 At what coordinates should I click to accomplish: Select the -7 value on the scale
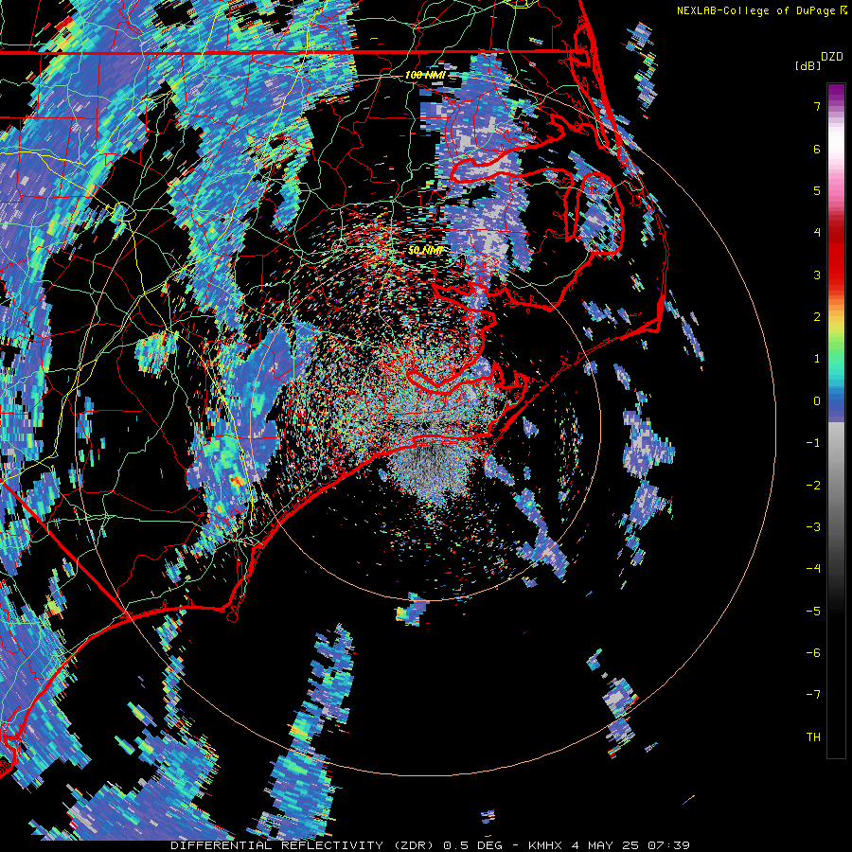(x=813, y=695)
